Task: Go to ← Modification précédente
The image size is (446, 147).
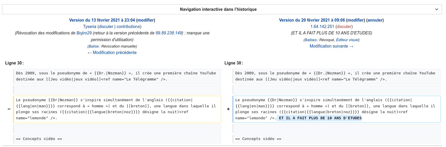Action: click(112, 52)
